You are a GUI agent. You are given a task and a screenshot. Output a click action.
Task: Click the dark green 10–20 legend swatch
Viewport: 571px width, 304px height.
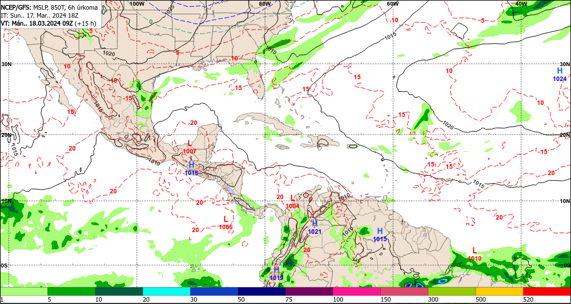click(119, 291)
